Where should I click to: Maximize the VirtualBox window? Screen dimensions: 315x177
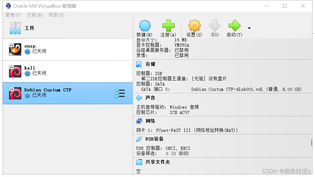285,6
